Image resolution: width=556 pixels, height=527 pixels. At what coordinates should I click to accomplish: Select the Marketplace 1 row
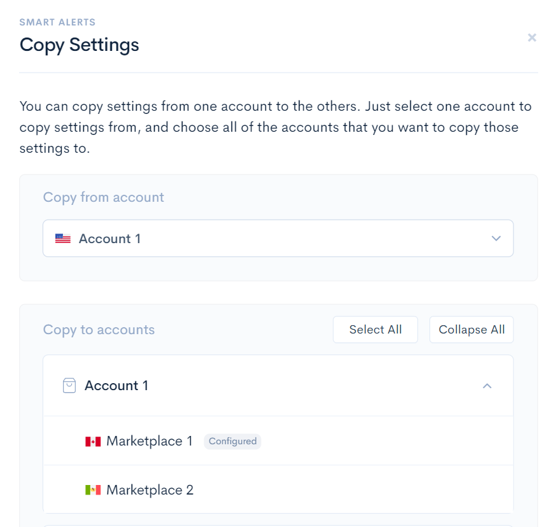tap(278, 441)
